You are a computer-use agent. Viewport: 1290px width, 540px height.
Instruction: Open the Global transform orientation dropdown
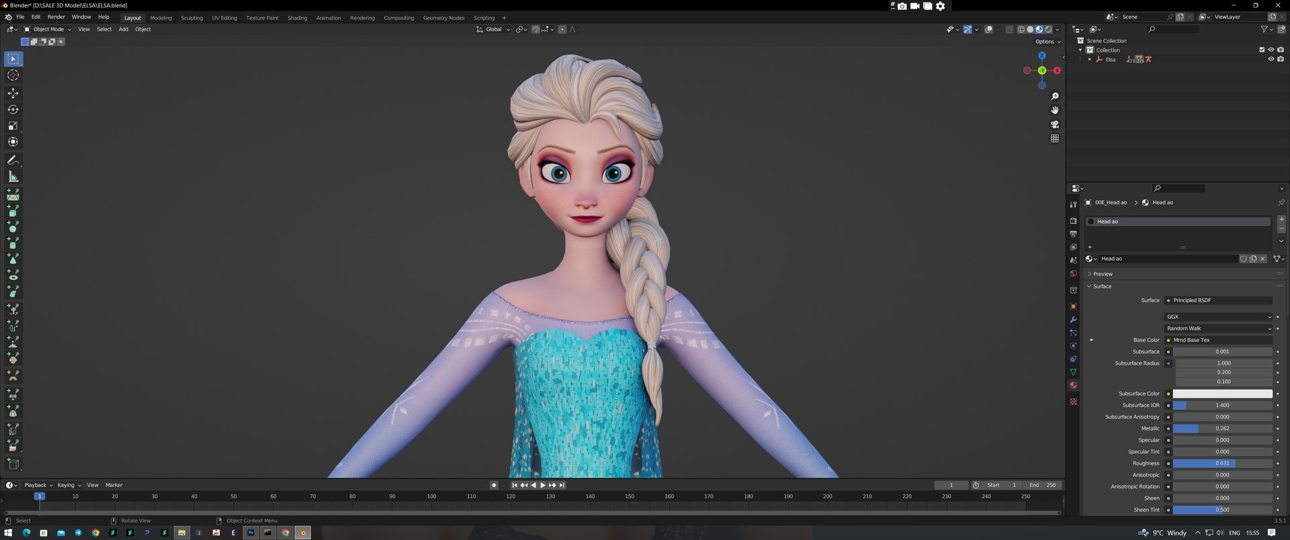[494, 30]
